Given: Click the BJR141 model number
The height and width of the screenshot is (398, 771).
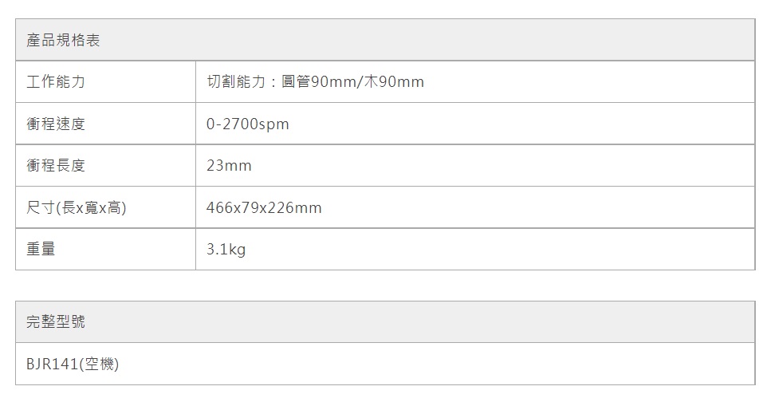Looking at the screenshot, I should click(50, 365).
